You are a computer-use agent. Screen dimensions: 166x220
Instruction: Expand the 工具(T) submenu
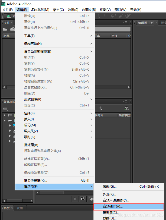(55, 36)
